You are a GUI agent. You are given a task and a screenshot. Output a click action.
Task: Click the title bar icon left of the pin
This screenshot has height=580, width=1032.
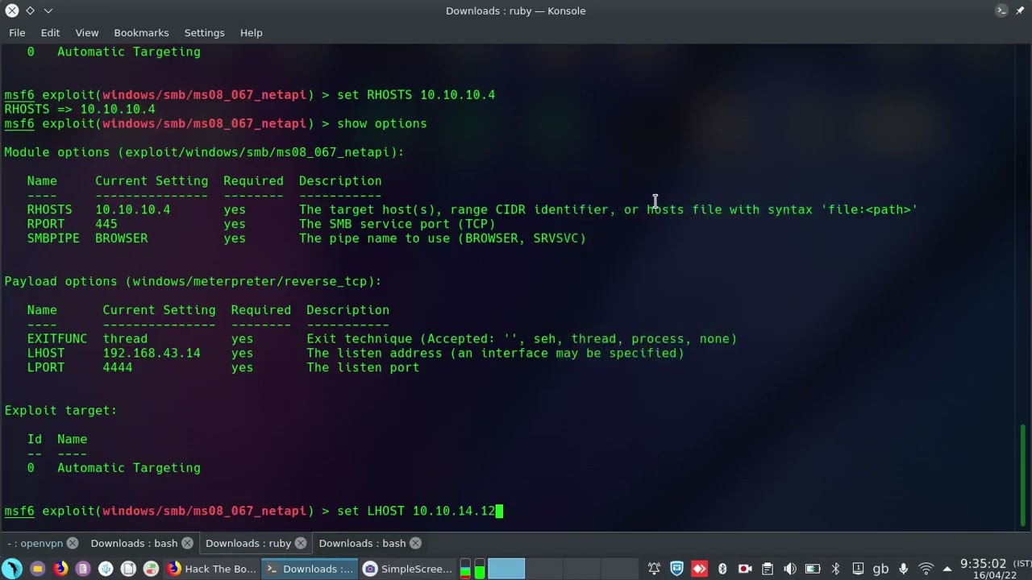click(x=1001, y=10)
